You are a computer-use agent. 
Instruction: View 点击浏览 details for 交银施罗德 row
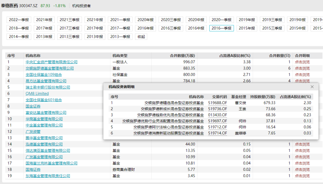302,68
